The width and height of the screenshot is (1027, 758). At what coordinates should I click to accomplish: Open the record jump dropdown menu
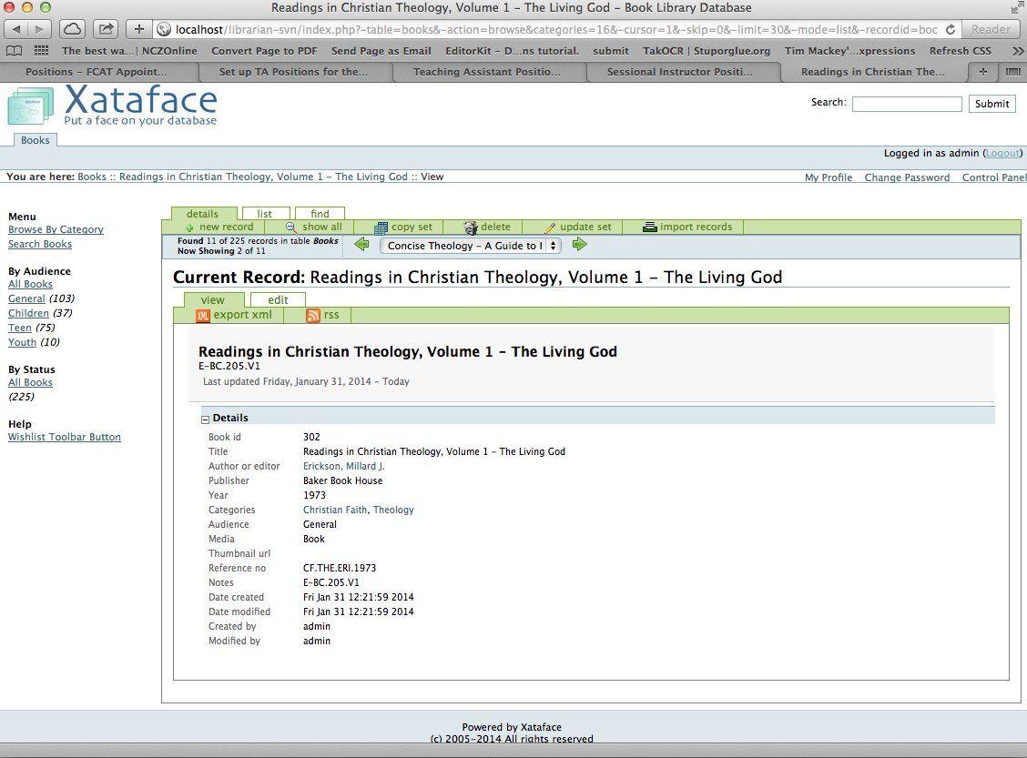[471, 246]
